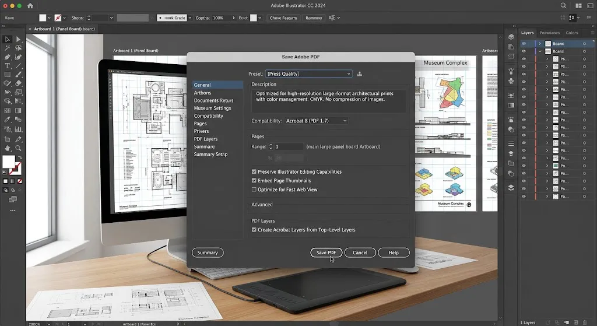Hide the second Boaral layer via eye icon
The height and width of the screenshot is (326, 597).
pyautogui.click(x=524, y=51)
